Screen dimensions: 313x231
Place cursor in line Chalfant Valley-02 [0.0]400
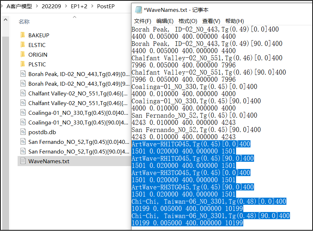(207, 58)
